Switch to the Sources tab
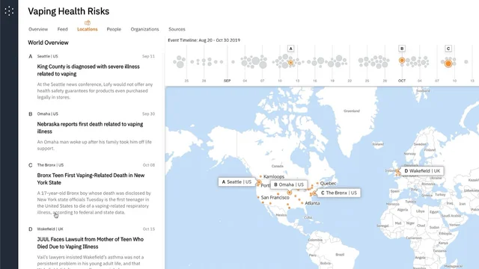This screenshot has width=479, height=269. click(x=177, y=29)
